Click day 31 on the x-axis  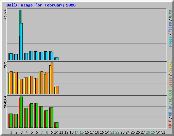pyautogui.click(x=163, y=132)
